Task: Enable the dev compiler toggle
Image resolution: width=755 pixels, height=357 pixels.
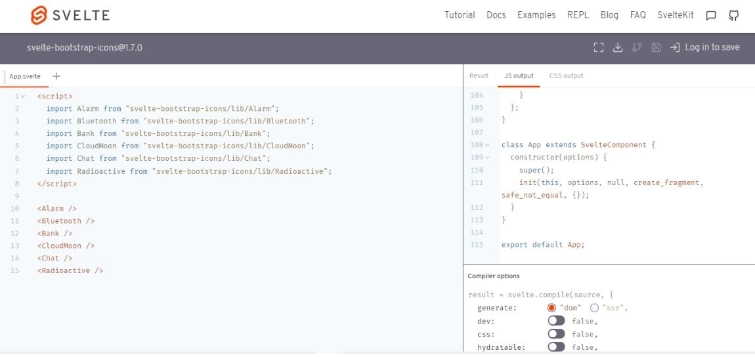Action: tap(556, 321)
